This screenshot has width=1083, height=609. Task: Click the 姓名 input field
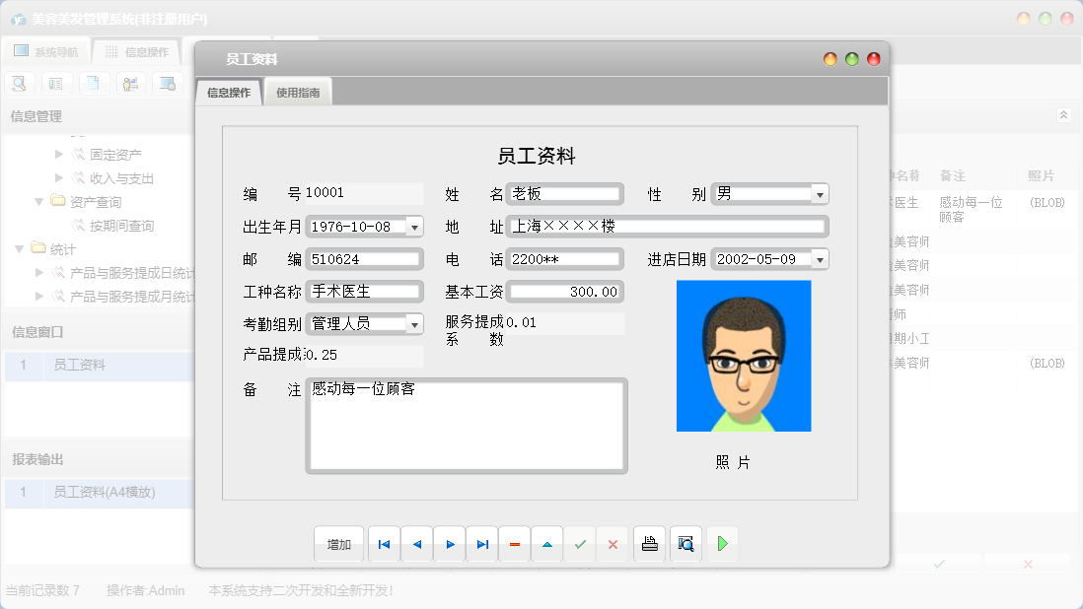tap(564, 194)
